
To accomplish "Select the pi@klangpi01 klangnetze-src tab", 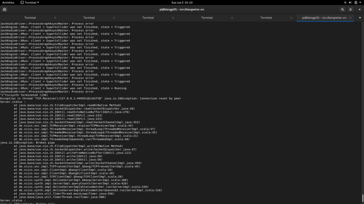I will coord(324,18).
